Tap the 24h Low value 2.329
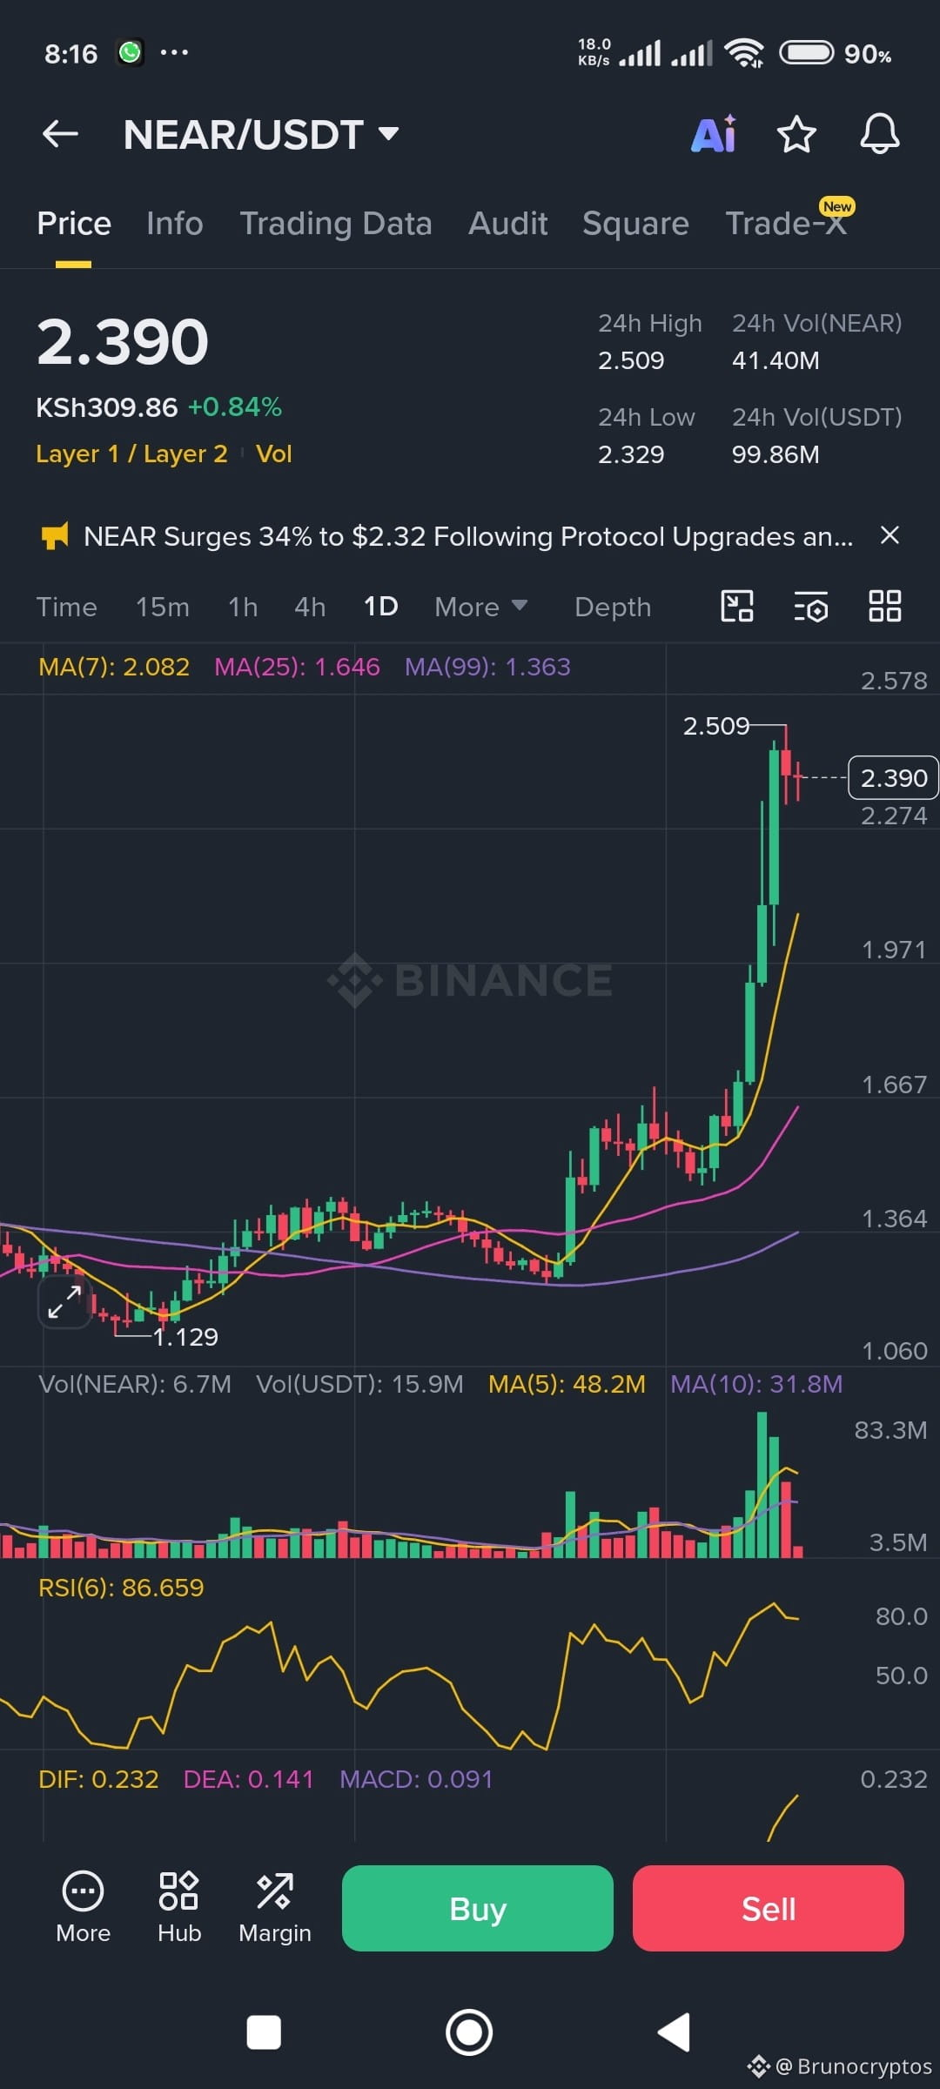This screenshot has width=940, height=2089. [631, 455]
